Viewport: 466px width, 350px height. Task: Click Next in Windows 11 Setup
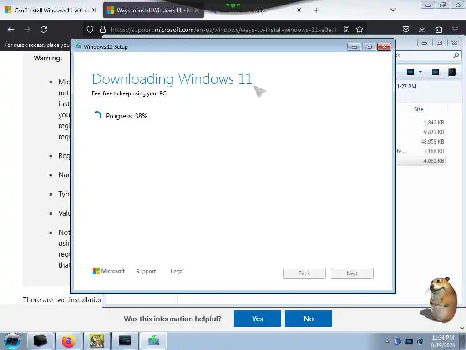[x=352, y=273]
